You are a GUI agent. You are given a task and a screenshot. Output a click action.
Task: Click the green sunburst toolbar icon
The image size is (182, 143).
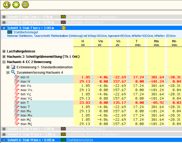[x=16, y=5]
